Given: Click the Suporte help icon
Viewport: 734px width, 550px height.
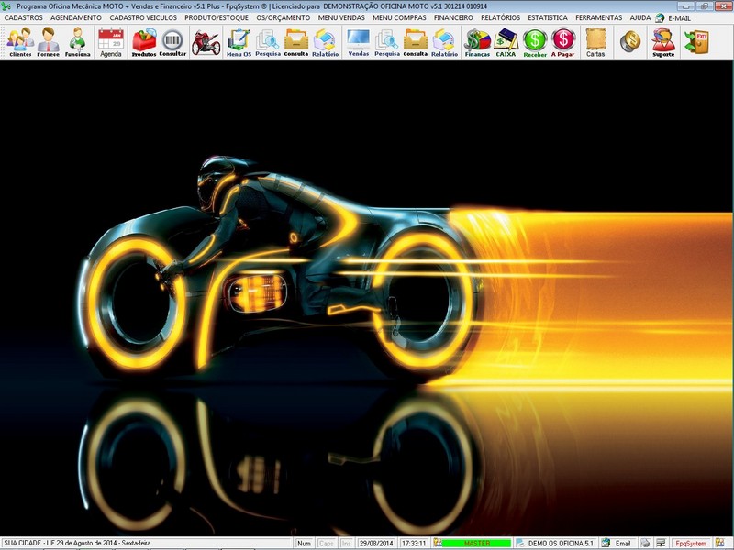Looking at the screenshot, I should pos(662,42).
